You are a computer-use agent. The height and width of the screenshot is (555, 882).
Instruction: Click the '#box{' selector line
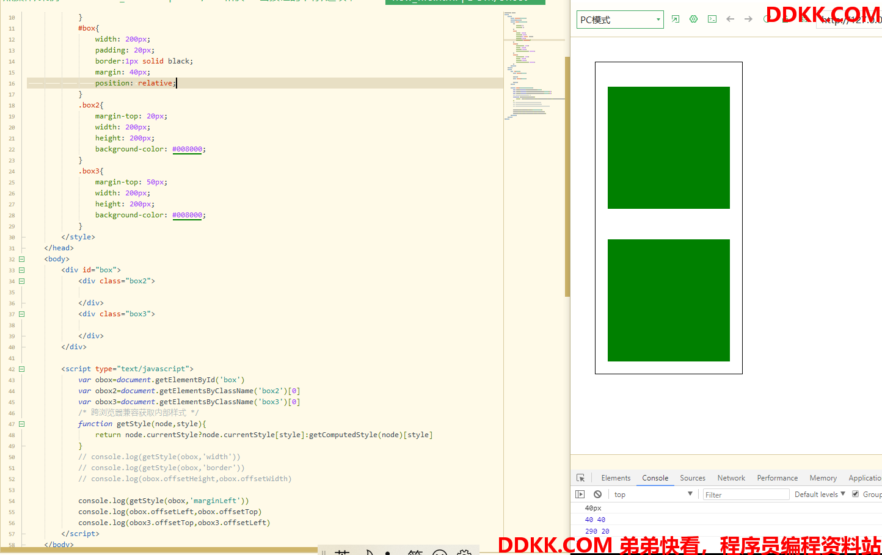click(x=89, y=28)
